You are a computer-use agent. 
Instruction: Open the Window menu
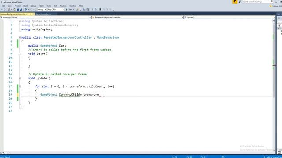[73, 6]
